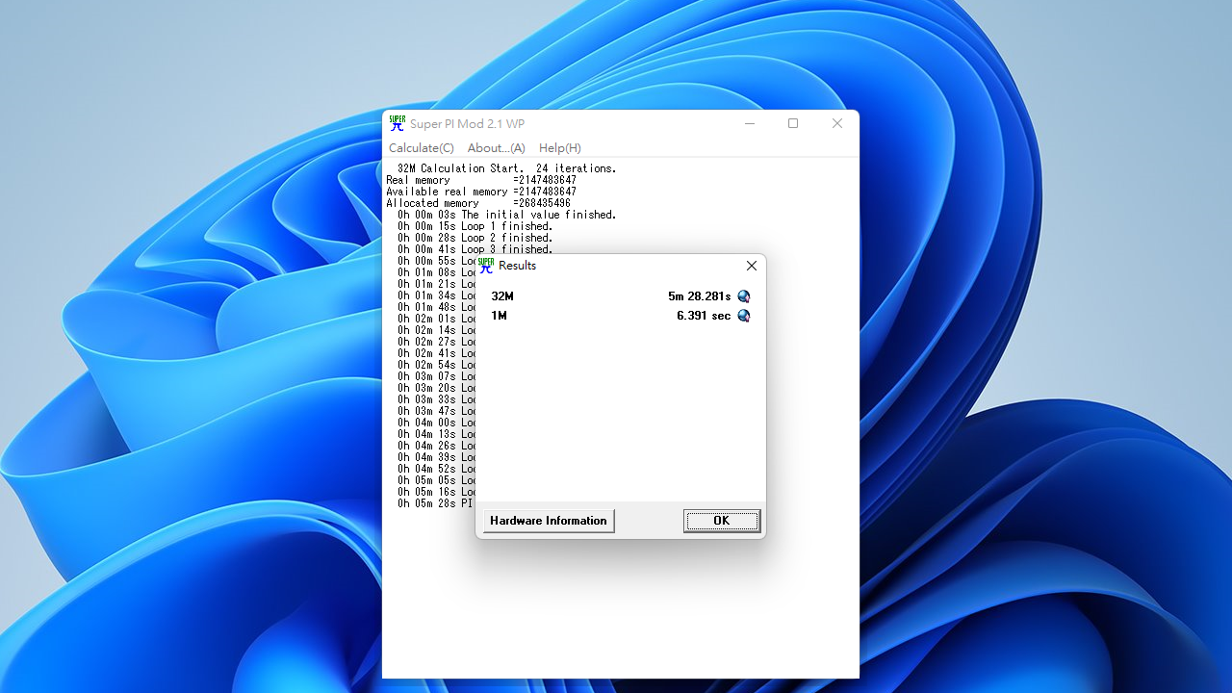The height and width of the screenshot is (693, 1232).
Task: Click the "Loop 2 finished" log line
Action: pyautogui.click(x=475, y=238)
